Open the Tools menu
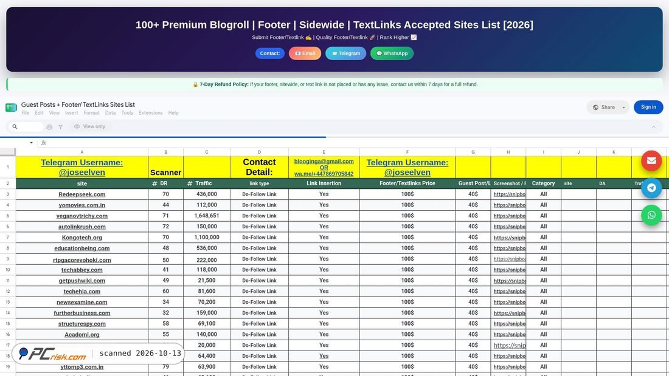The height and width of the screenshot is (376, 669). [x=127, y=113]
